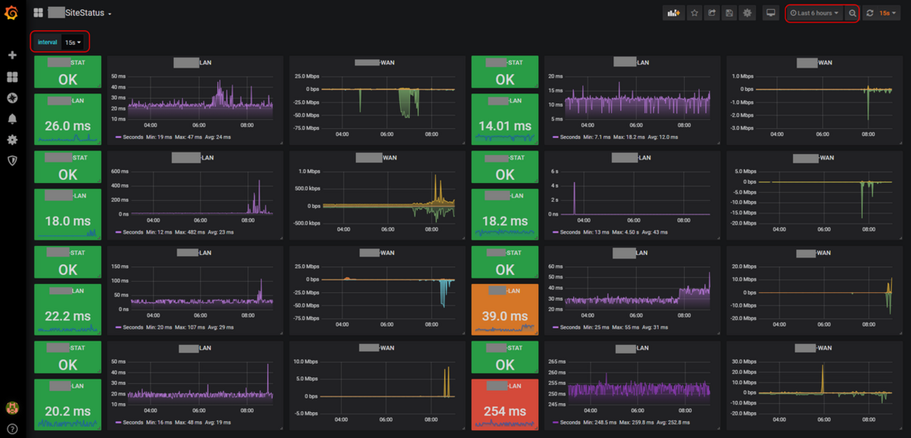This screenshot has height=438, width=911.
Task: Open the Alerting bell icon
Action: click(12, 119)
